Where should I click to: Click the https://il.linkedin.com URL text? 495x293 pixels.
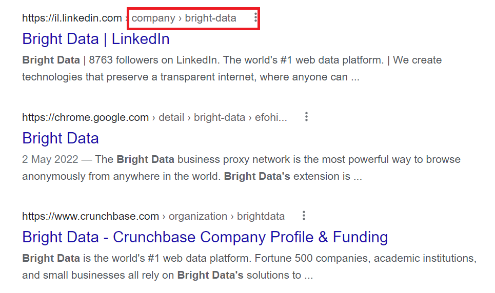click(x=72, y=18)
